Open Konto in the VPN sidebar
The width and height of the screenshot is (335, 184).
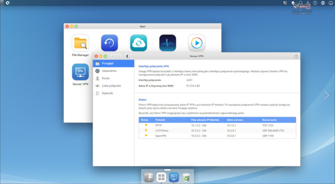113,78
